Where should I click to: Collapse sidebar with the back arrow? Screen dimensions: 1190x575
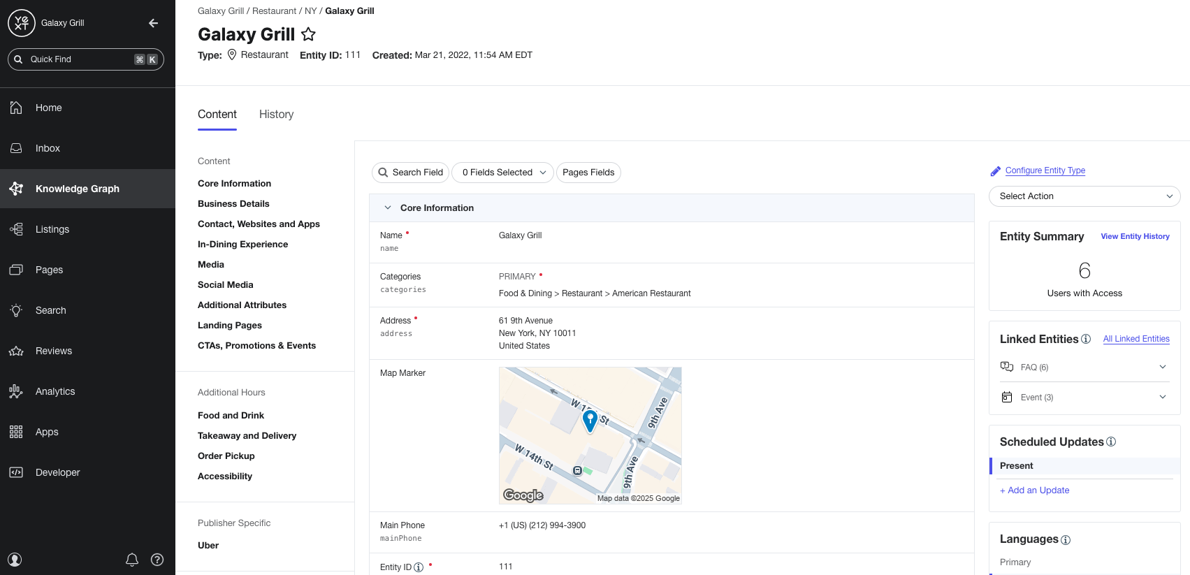[153, 23]
